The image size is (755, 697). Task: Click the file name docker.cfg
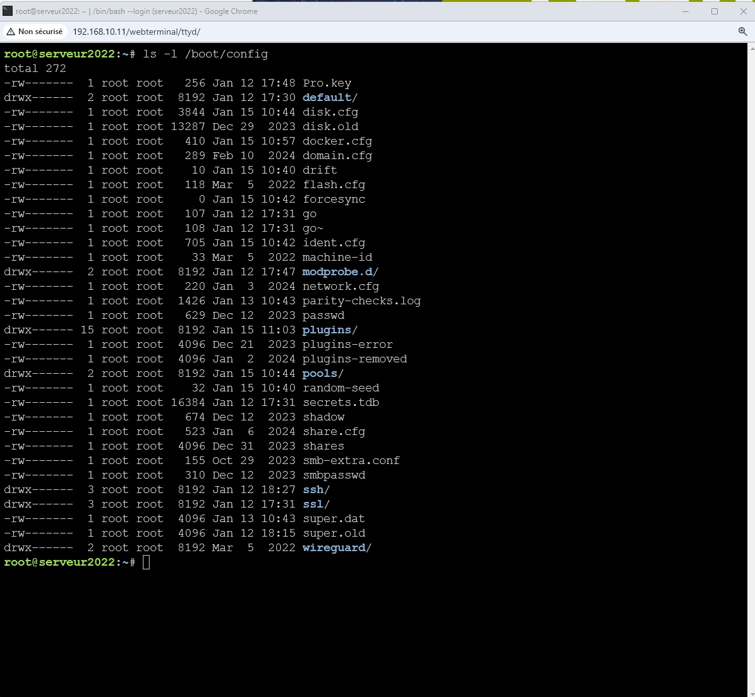pos(337,141)
